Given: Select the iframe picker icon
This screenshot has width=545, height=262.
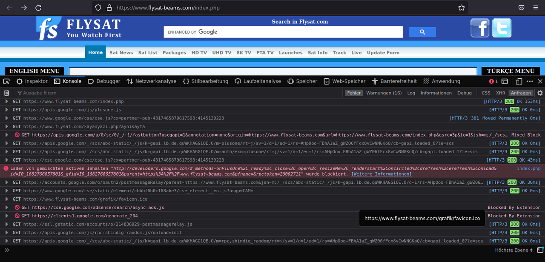Looking at the screenshot, I should [505, 81].
